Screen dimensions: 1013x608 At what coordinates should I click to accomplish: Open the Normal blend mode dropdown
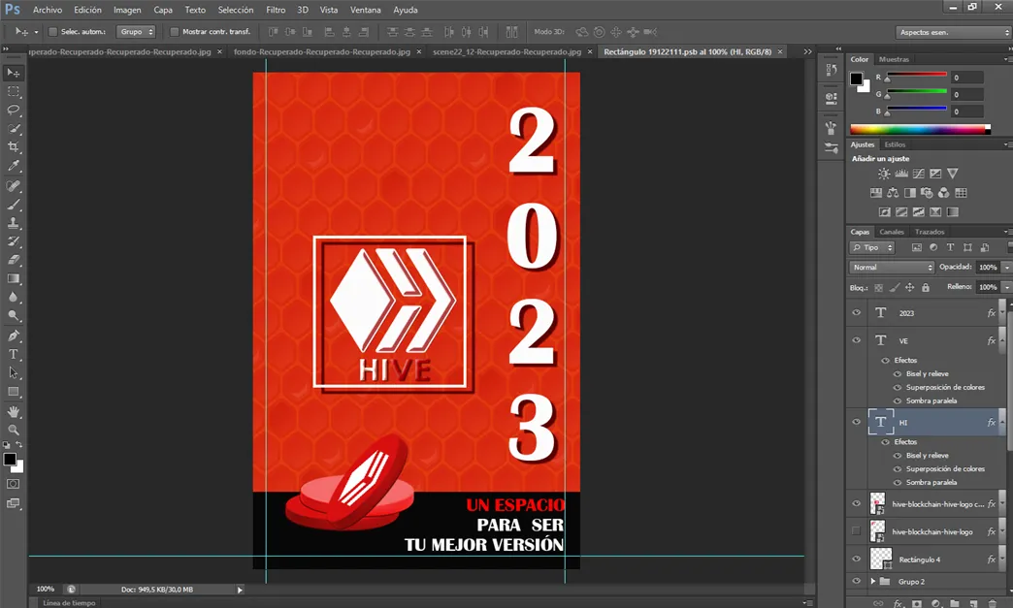892,268
